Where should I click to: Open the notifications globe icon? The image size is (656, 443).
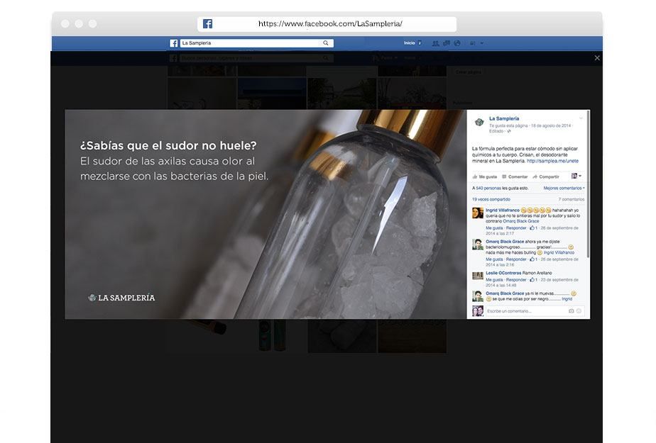tap(457, 43)
